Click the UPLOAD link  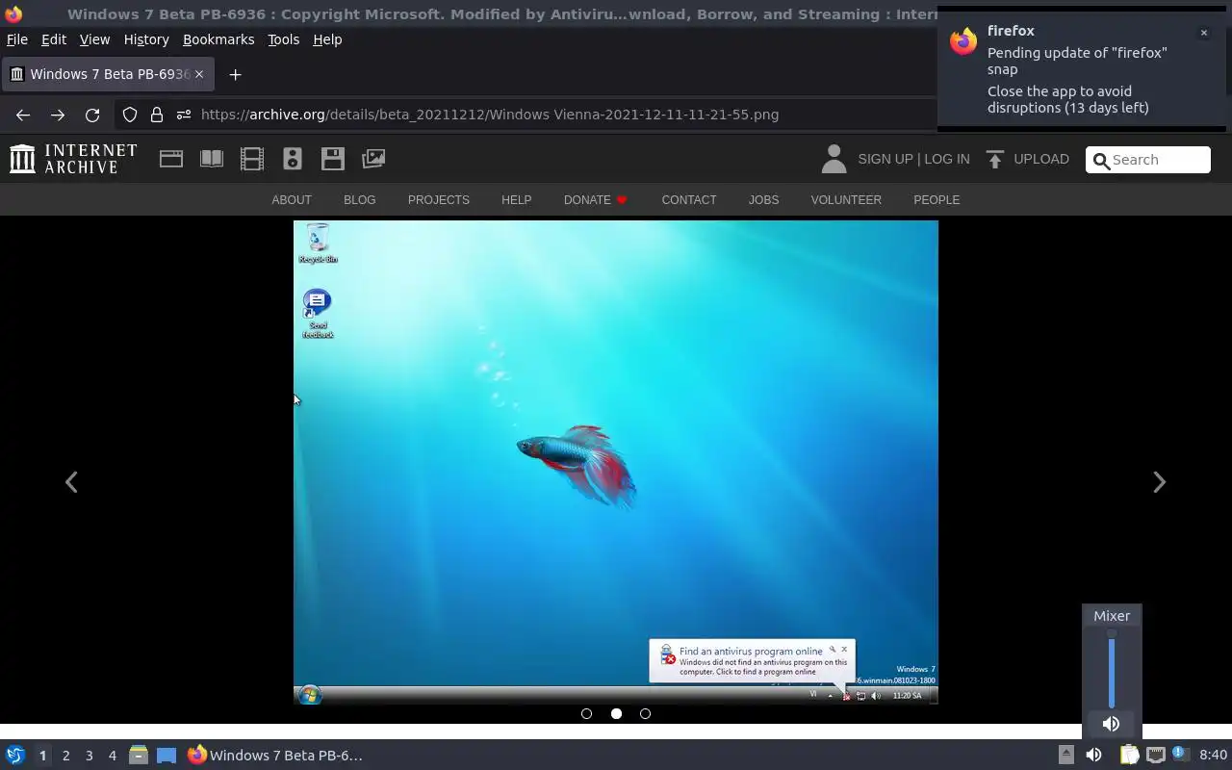click(x=1041, y=159)
